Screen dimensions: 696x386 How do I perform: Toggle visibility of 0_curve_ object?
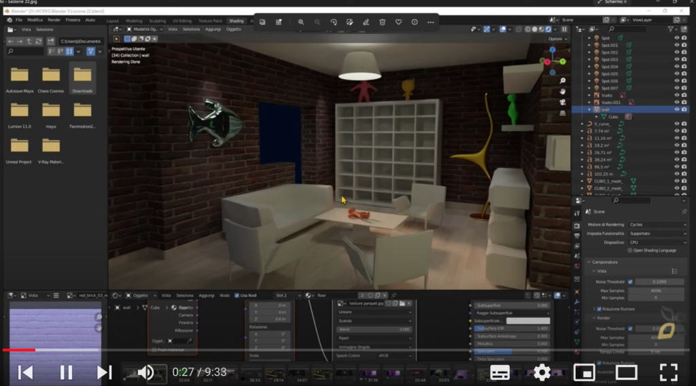coord(677,124)
